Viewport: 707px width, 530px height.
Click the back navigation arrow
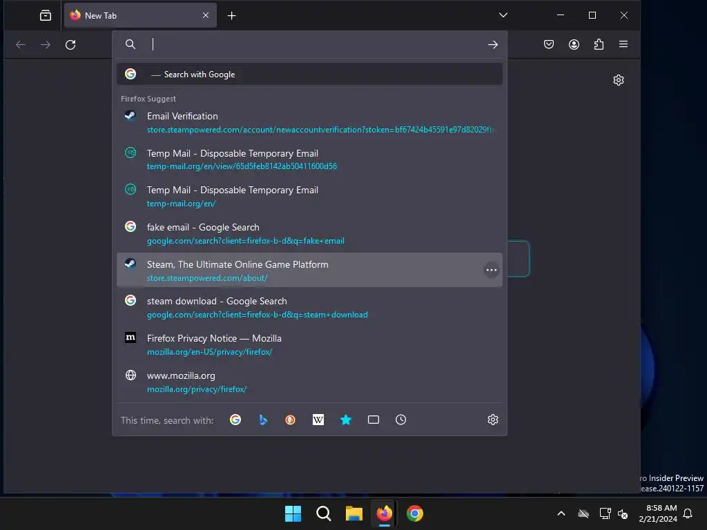tap(21, 45)
